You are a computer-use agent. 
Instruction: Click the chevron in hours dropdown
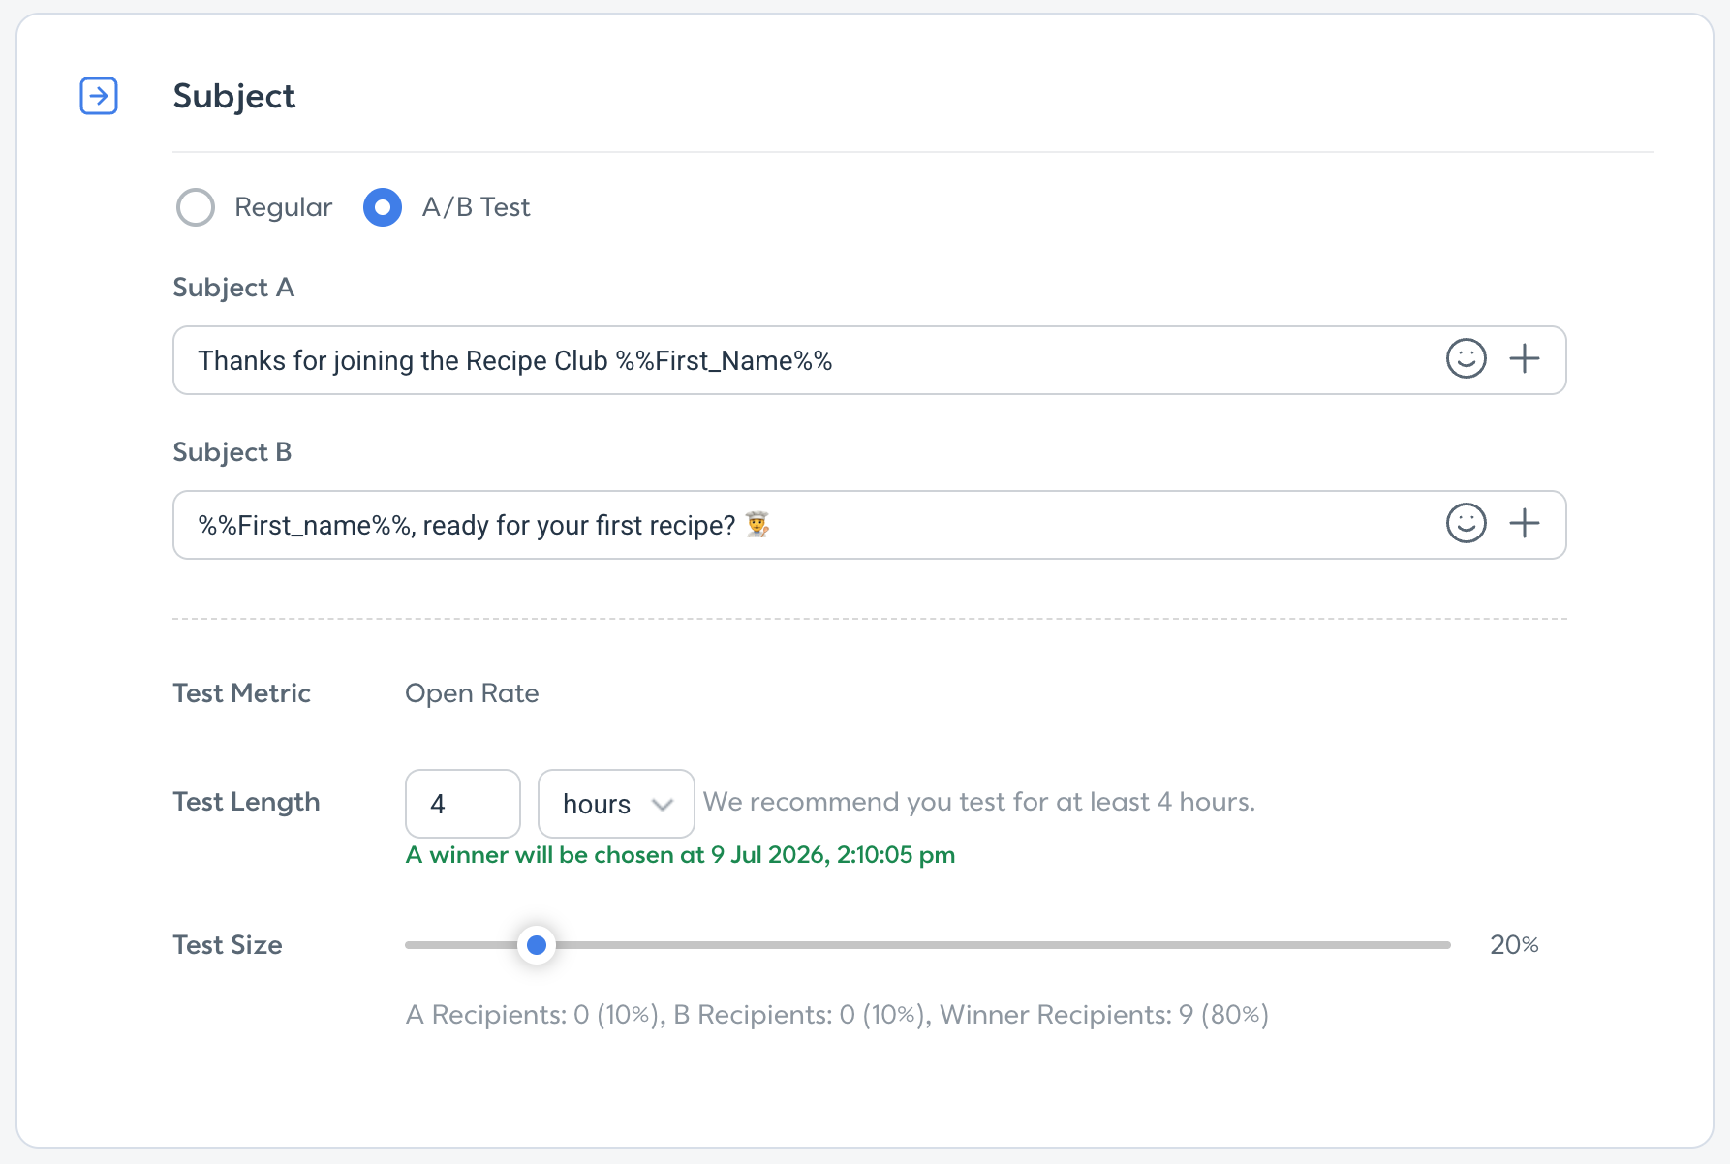click(663, 805)
